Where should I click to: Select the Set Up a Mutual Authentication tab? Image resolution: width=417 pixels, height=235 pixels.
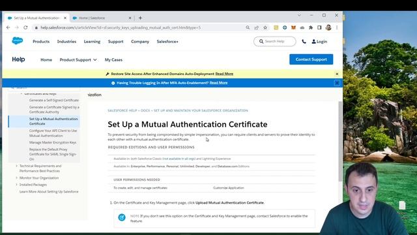[x=36, y=18]
